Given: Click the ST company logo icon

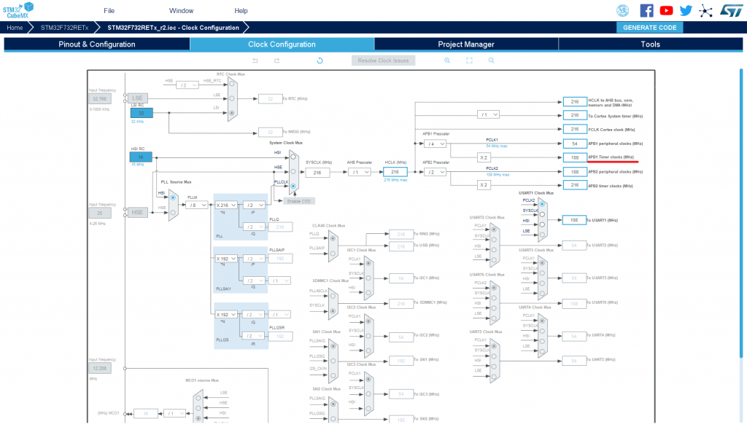Looking at the screenshot, I should click(731, 10).
